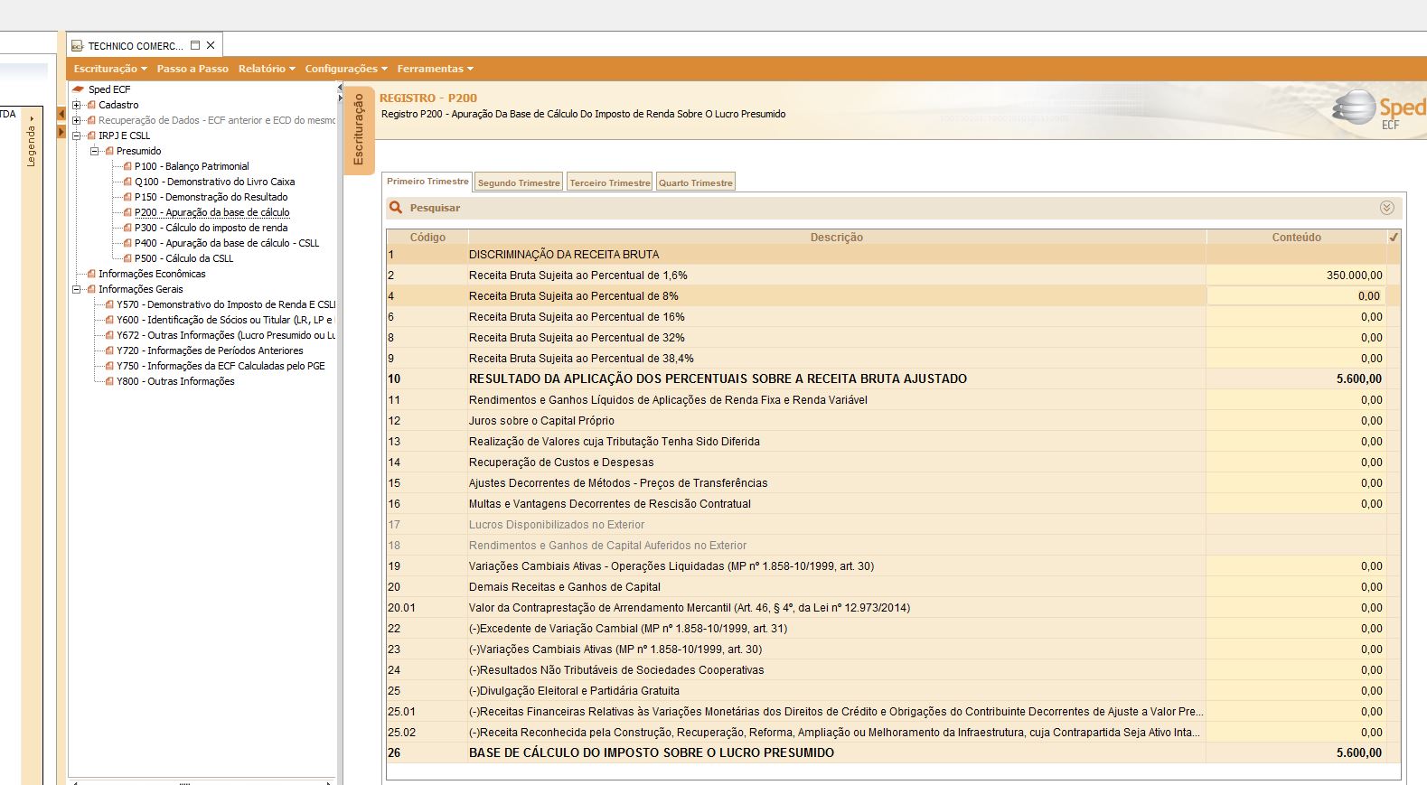Edit the value field for Receita Bruta 8%
Image resolution: width=1427 pixels, height=785 pixels.
pos(1296,296)
